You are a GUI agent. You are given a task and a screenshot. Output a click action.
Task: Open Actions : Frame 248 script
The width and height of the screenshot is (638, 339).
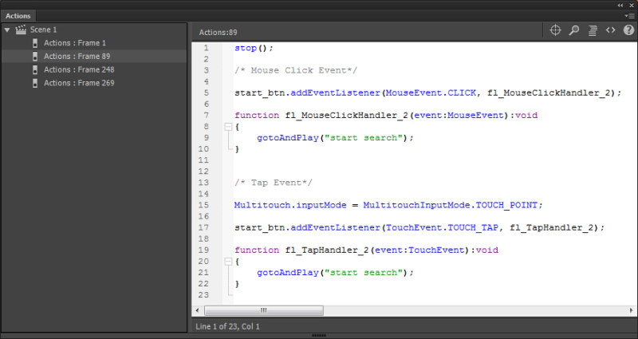tap(79, 69)
